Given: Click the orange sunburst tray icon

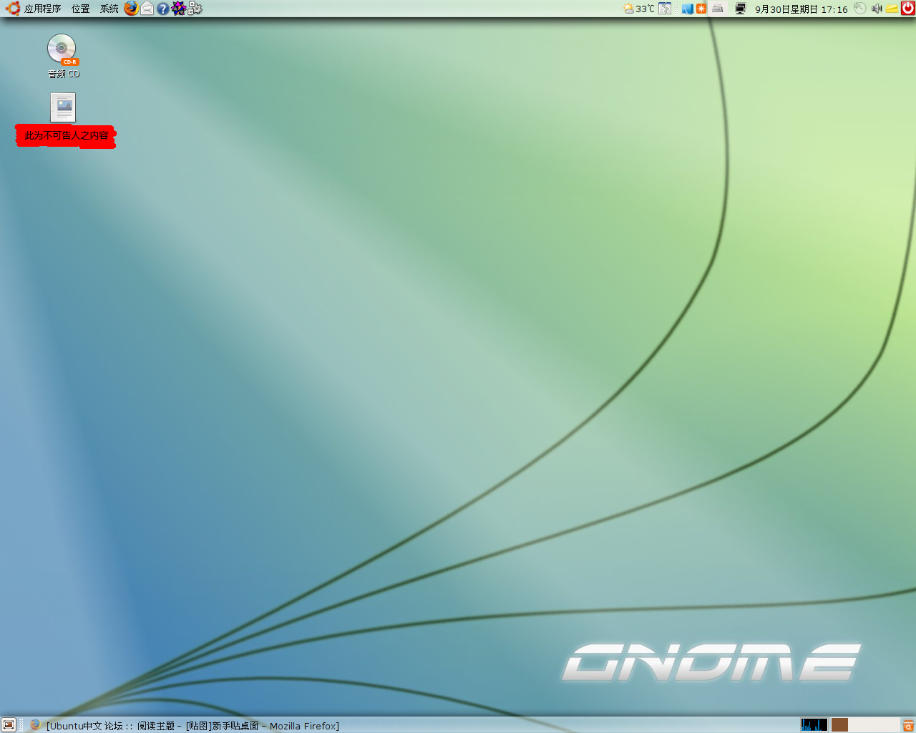Looking at the screenshot, I should 701,9.
